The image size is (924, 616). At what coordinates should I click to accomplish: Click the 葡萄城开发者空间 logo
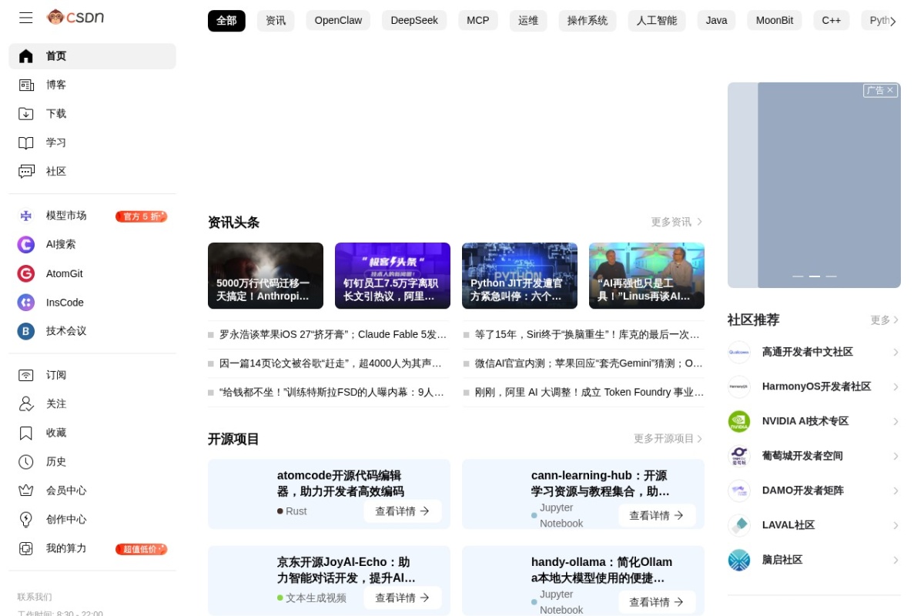tap(739, 456)
